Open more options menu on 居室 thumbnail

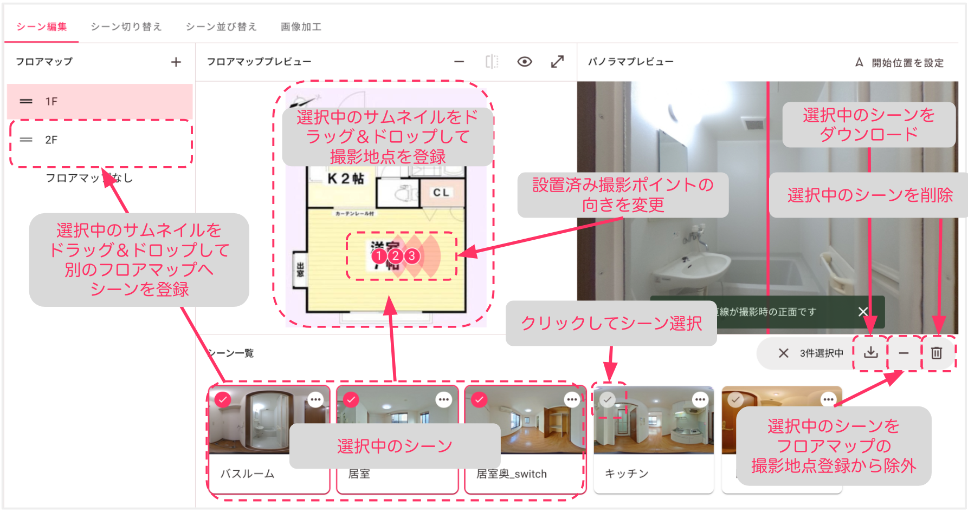click(444, 400)
